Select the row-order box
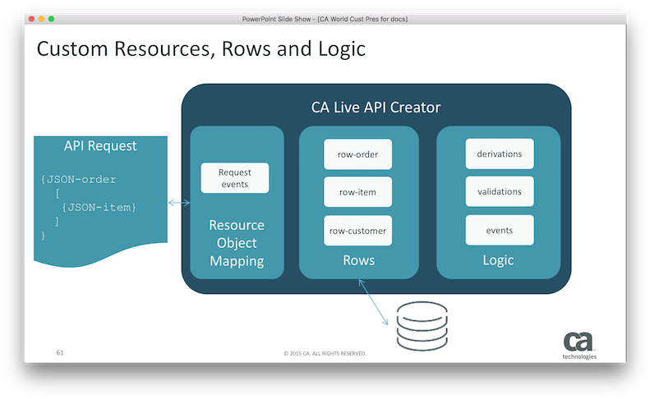Viewport: 650px width, 399px height. coord(357,154)
